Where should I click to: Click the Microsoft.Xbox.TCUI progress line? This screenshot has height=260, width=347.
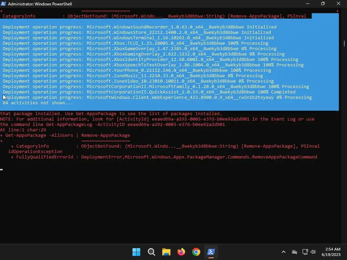[136, 43]
